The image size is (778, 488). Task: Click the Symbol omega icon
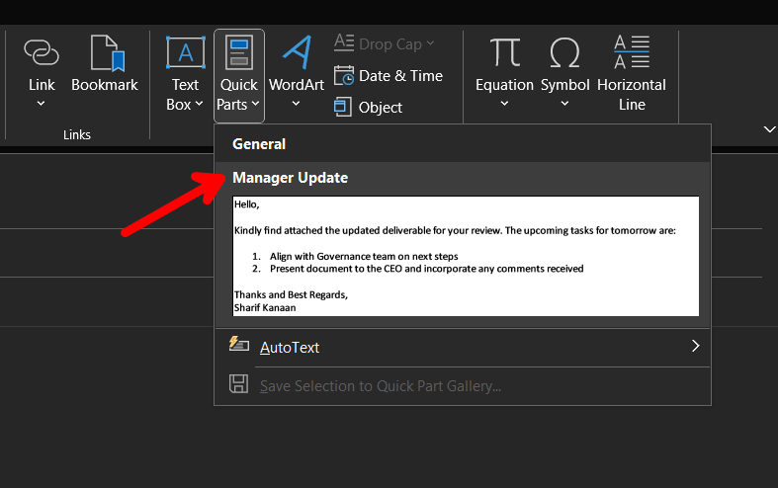[564, 53]
